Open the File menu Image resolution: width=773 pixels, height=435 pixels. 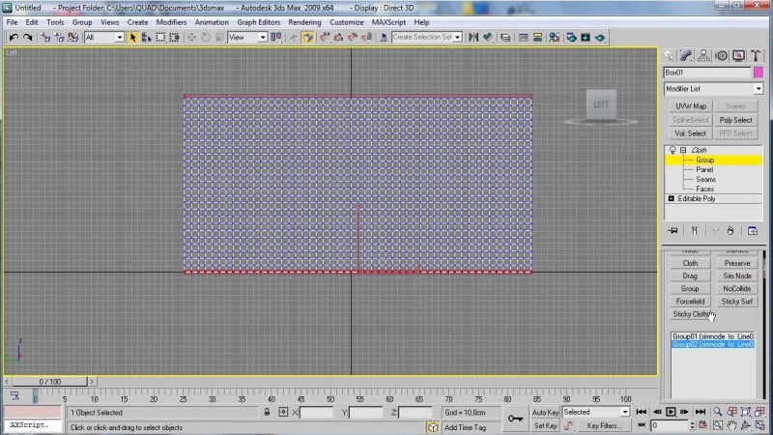[12, 22]
